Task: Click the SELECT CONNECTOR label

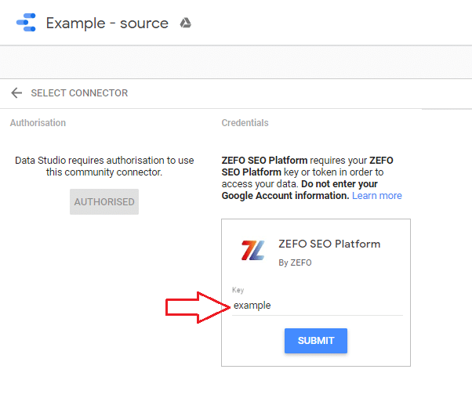Action: coord(79,93)
